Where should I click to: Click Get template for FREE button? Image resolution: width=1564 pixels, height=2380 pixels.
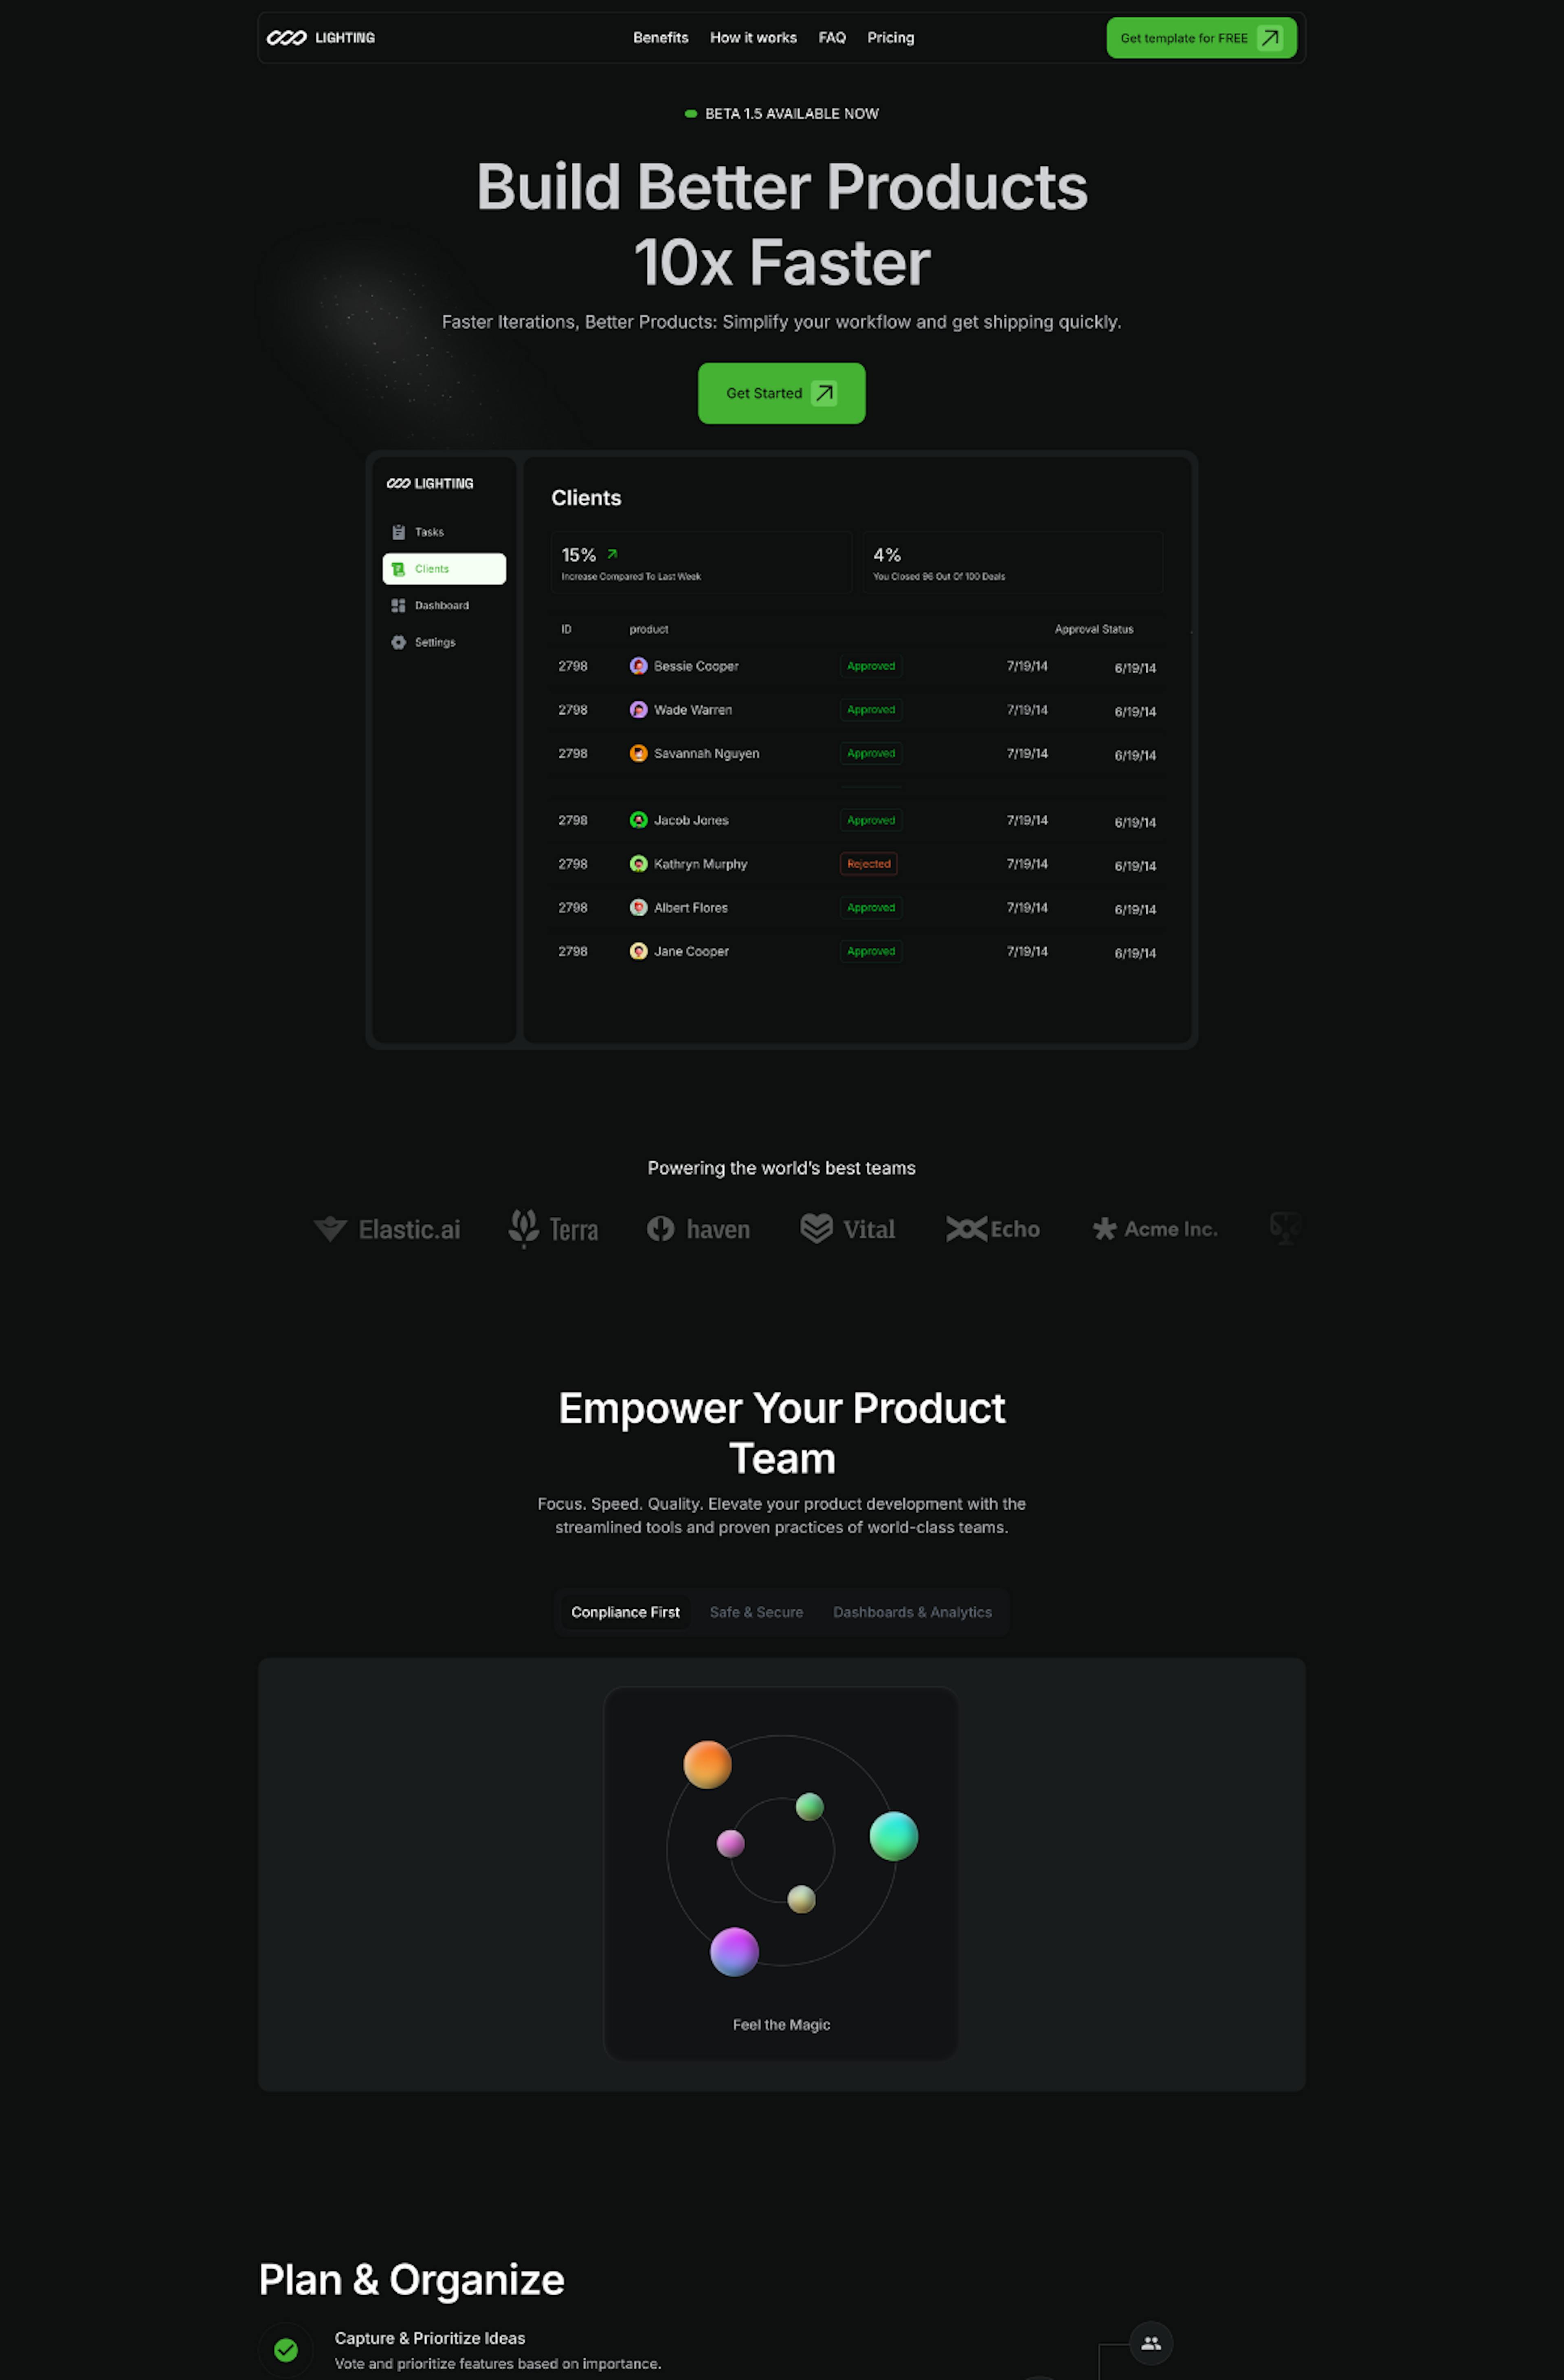pos(1199,37)
